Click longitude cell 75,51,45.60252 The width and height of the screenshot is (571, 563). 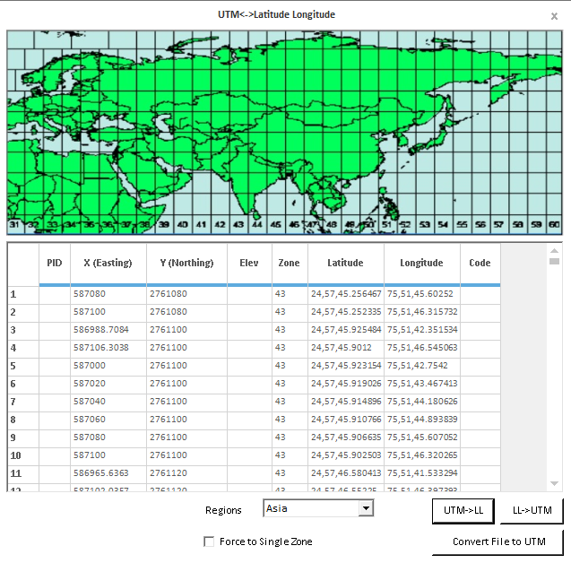coord(421,294)
